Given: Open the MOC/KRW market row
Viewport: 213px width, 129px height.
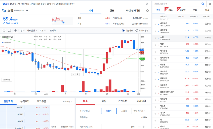Looking at the screenshot, I should click(x=183, y=73).
